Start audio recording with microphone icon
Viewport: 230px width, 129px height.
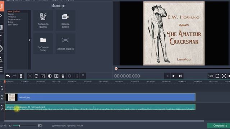point(63,76)
